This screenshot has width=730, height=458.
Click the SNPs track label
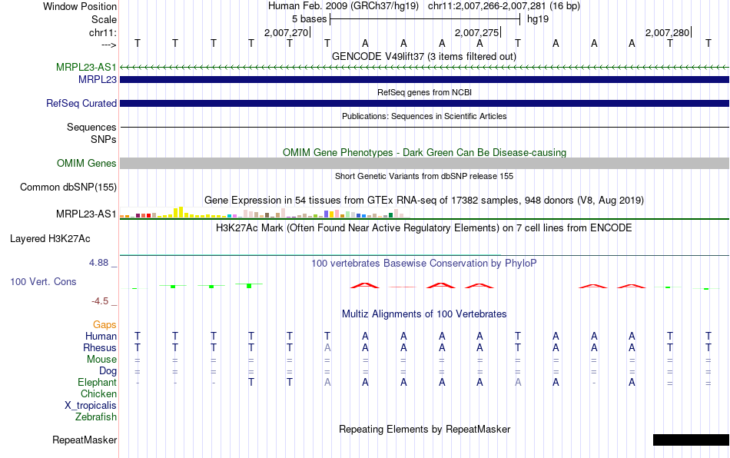point(104,139)
